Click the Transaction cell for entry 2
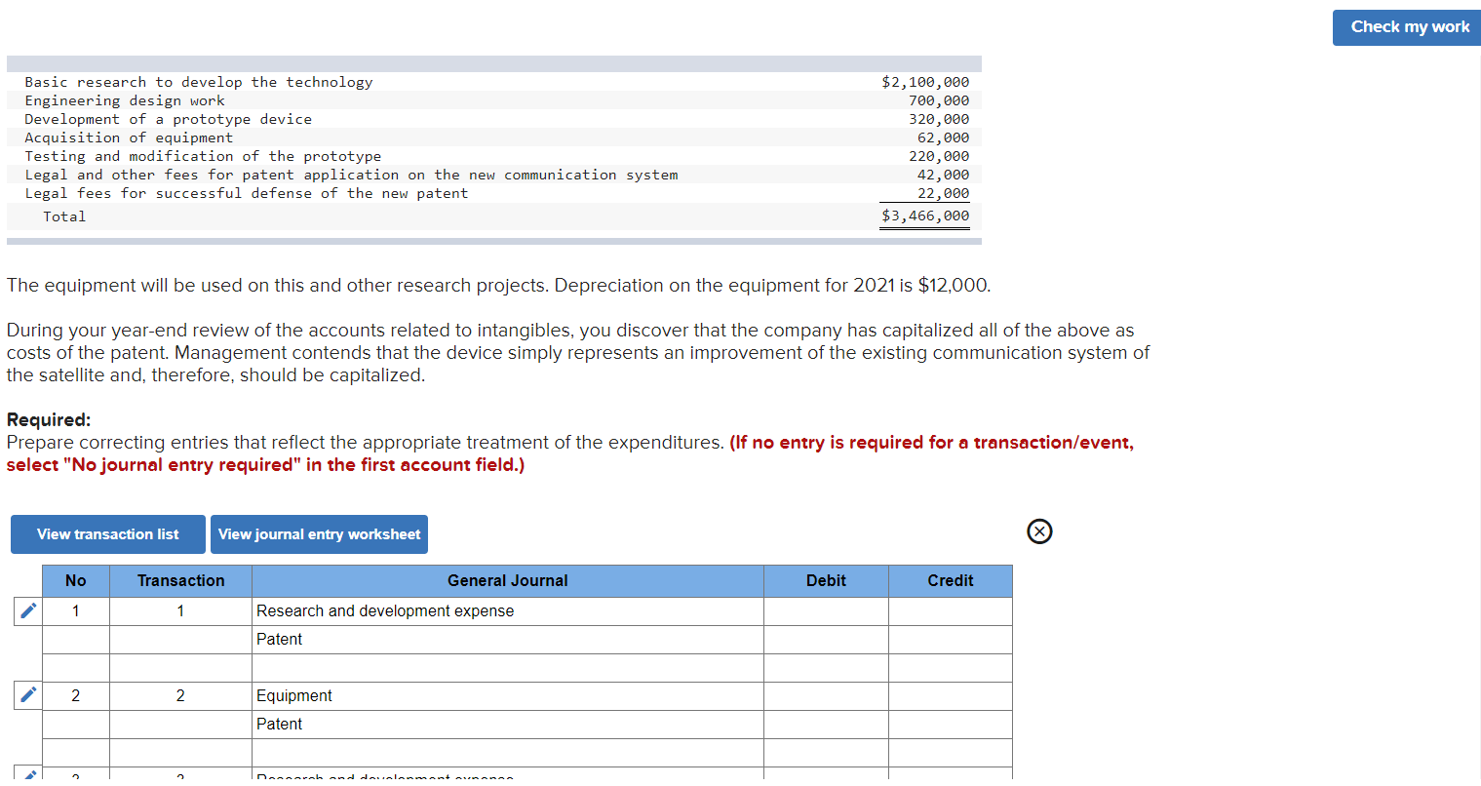Image resolution: width=1481 pixels, height=786 pixels. pyautogui.click(x=180, y=695)
